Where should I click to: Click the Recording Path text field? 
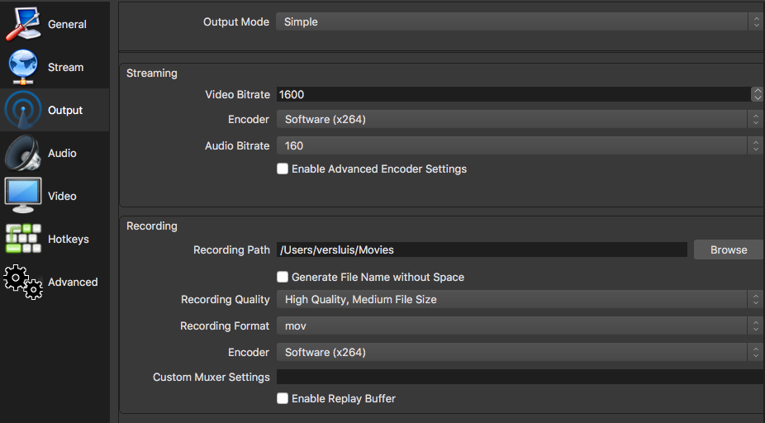(x=482, y=250)
